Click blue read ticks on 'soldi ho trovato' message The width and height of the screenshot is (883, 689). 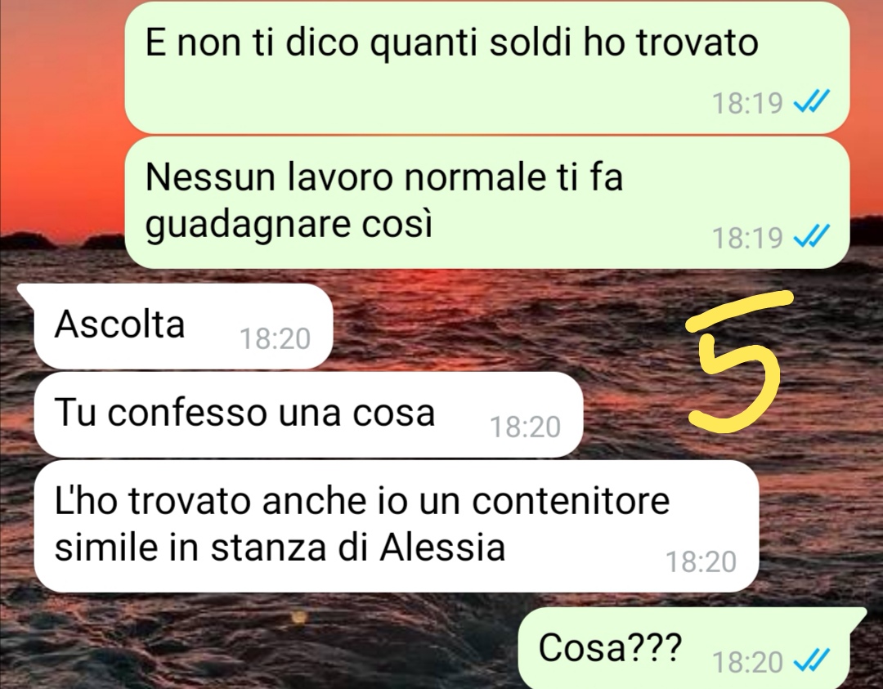point(812,102)
